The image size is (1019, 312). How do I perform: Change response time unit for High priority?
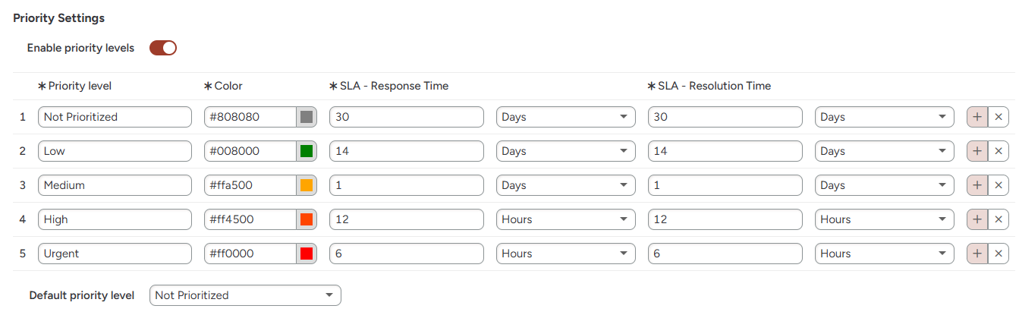pos(565,219)
